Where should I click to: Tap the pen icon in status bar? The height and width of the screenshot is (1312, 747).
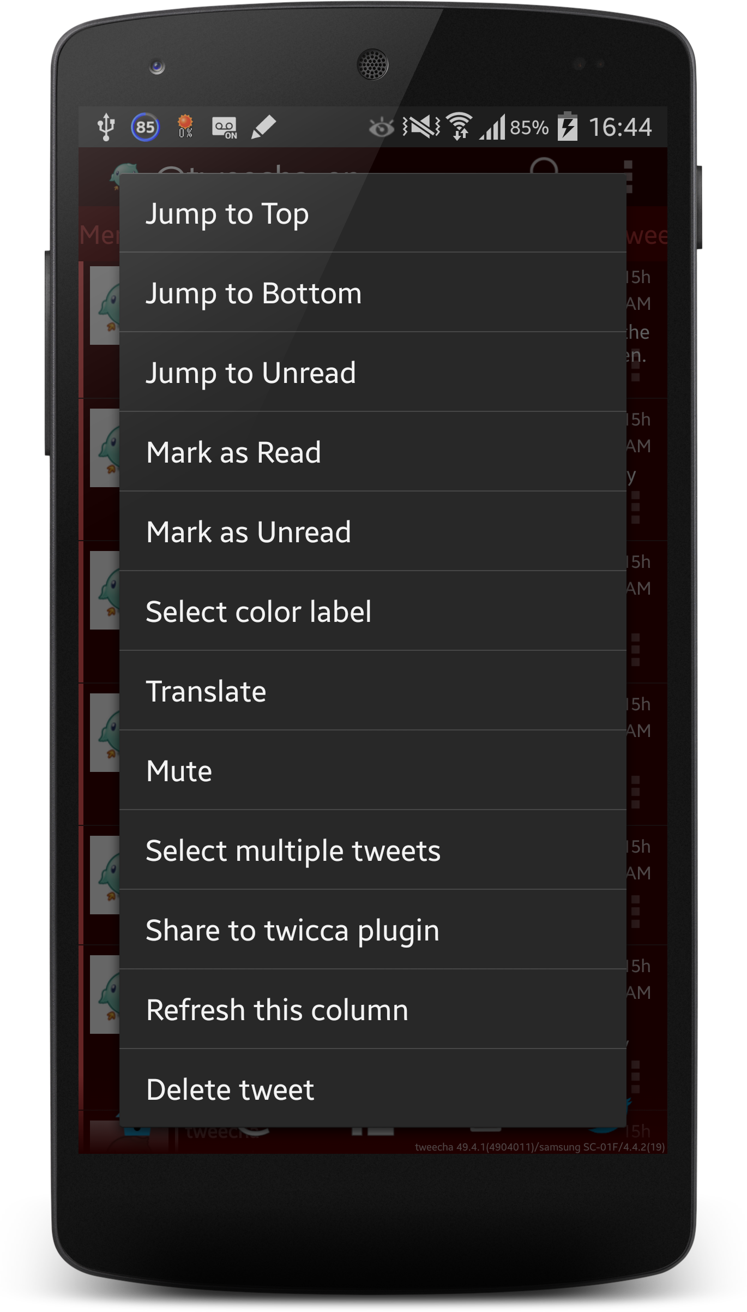(264, 128)
